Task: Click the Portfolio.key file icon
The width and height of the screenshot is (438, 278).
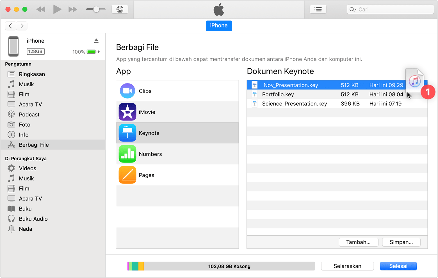Action: coord(254,94)
